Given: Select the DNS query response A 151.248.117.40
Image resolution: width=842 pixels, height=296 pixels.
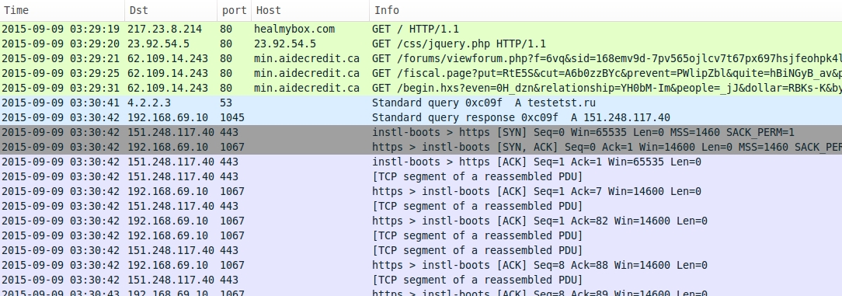Looking at the screenshot, I should (421, 117).
